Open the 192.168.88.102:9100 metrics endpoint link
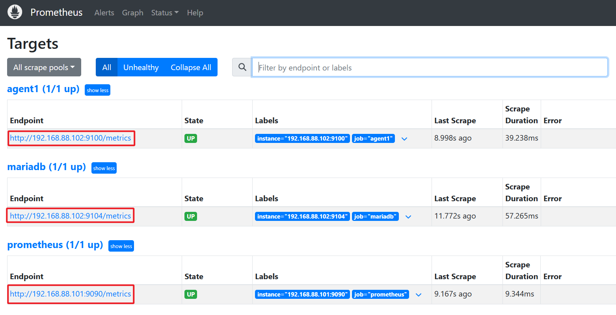The width and height of the screenshot is (616, 315). (71, 138)
